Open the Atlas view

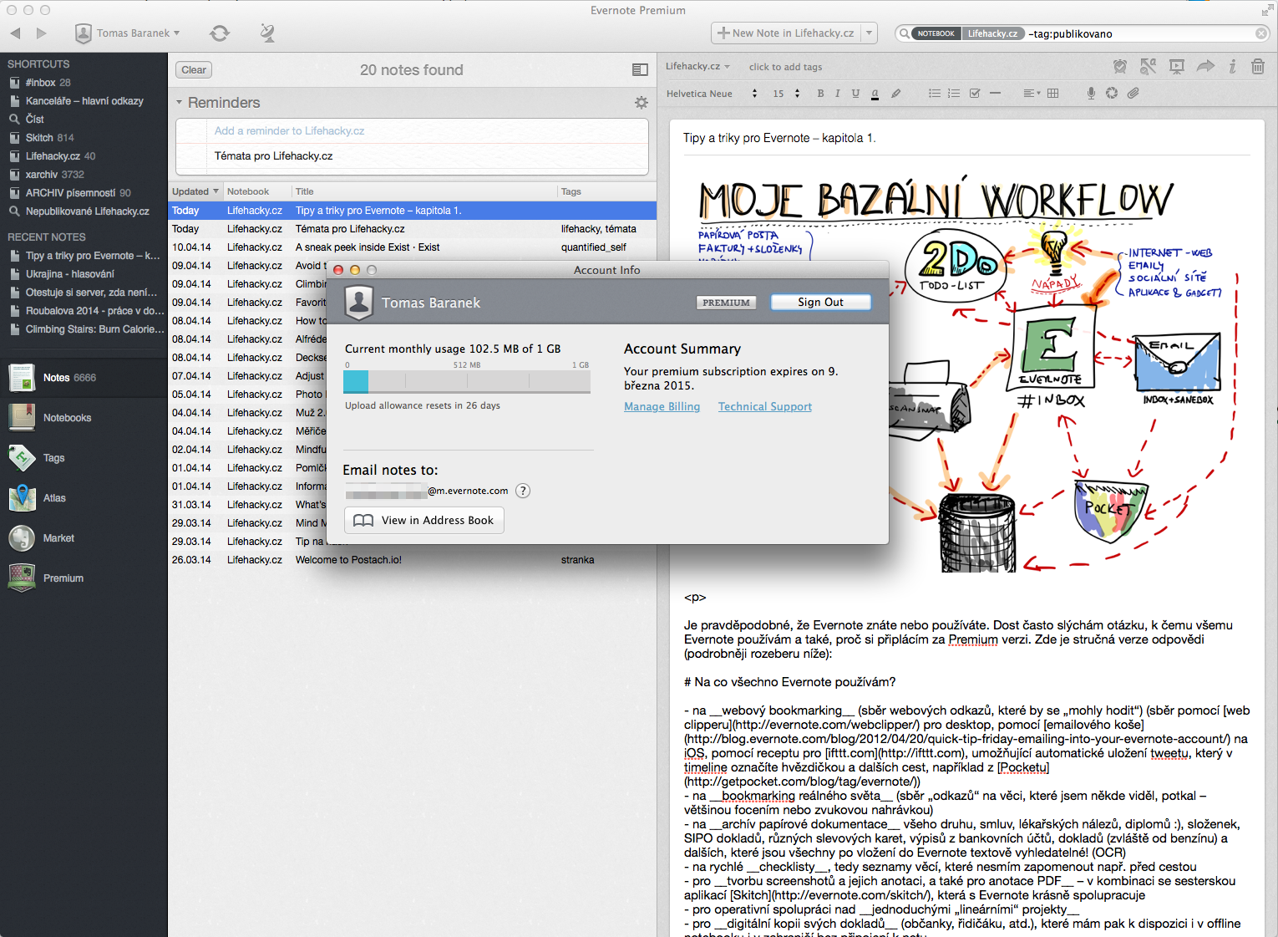point(54,497)
